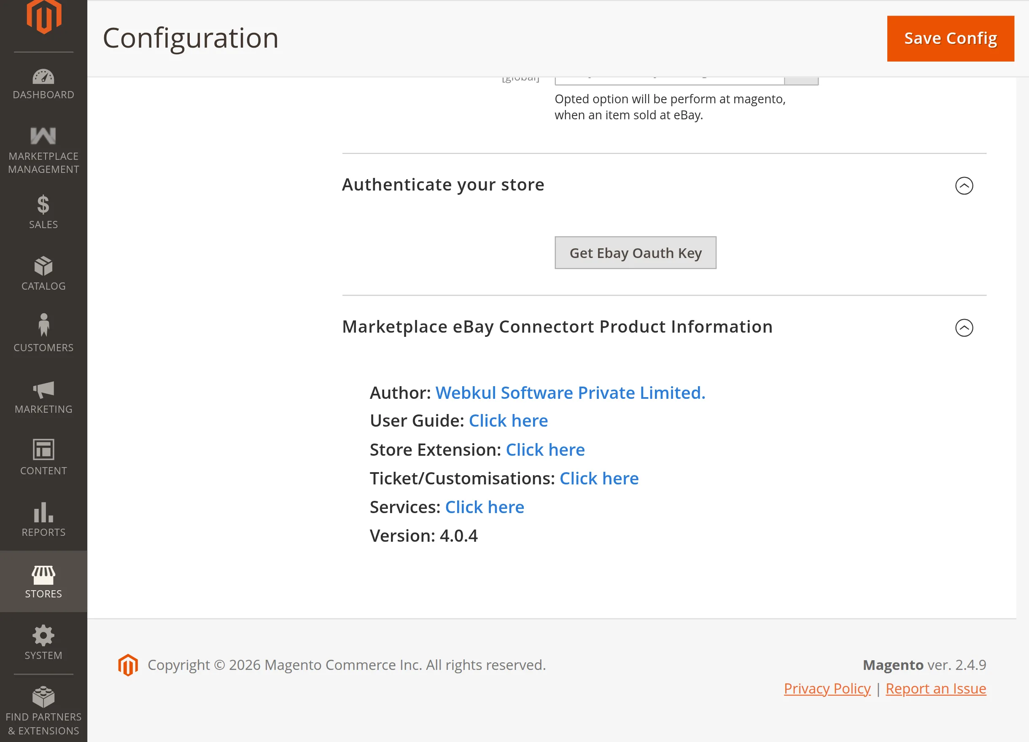The image size is (1029, 742).
Task: Click the footer Magento logo icon
Action: click(128, 665)
